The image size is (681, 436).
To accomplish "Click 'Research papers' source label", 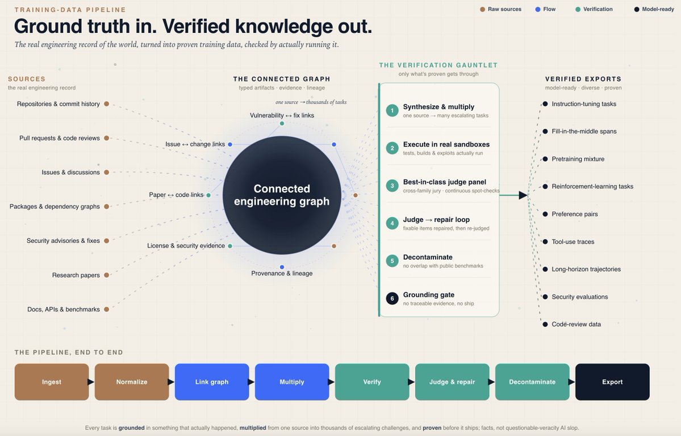I will pos(76,275).
